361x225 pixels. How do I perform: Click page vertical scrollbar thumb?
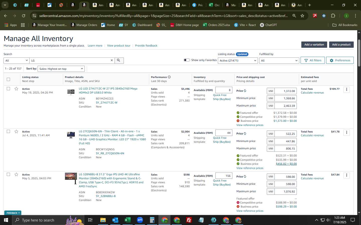pyautogui.click(x=359, y=52)
